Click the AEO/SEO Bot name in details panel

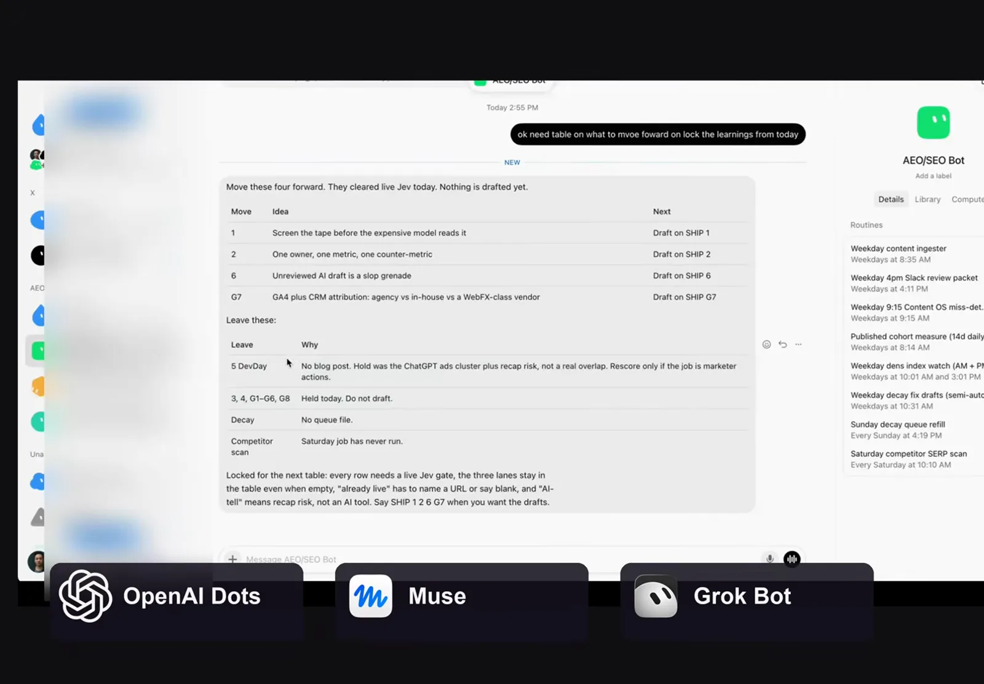click(933, 160)
